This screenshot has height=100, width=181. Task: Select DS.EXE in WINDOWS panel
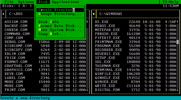tap(136, 22)
